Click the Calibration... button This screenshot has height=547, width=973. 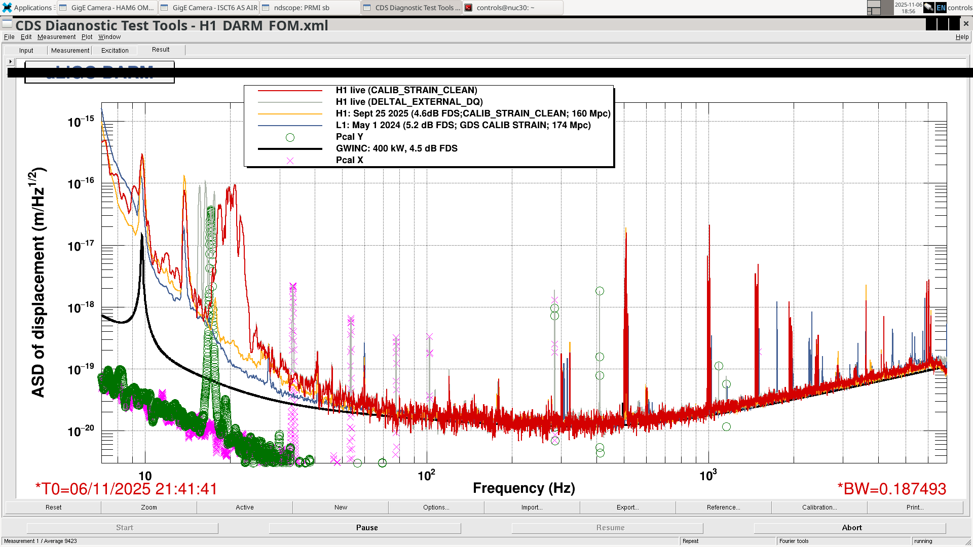819,507
